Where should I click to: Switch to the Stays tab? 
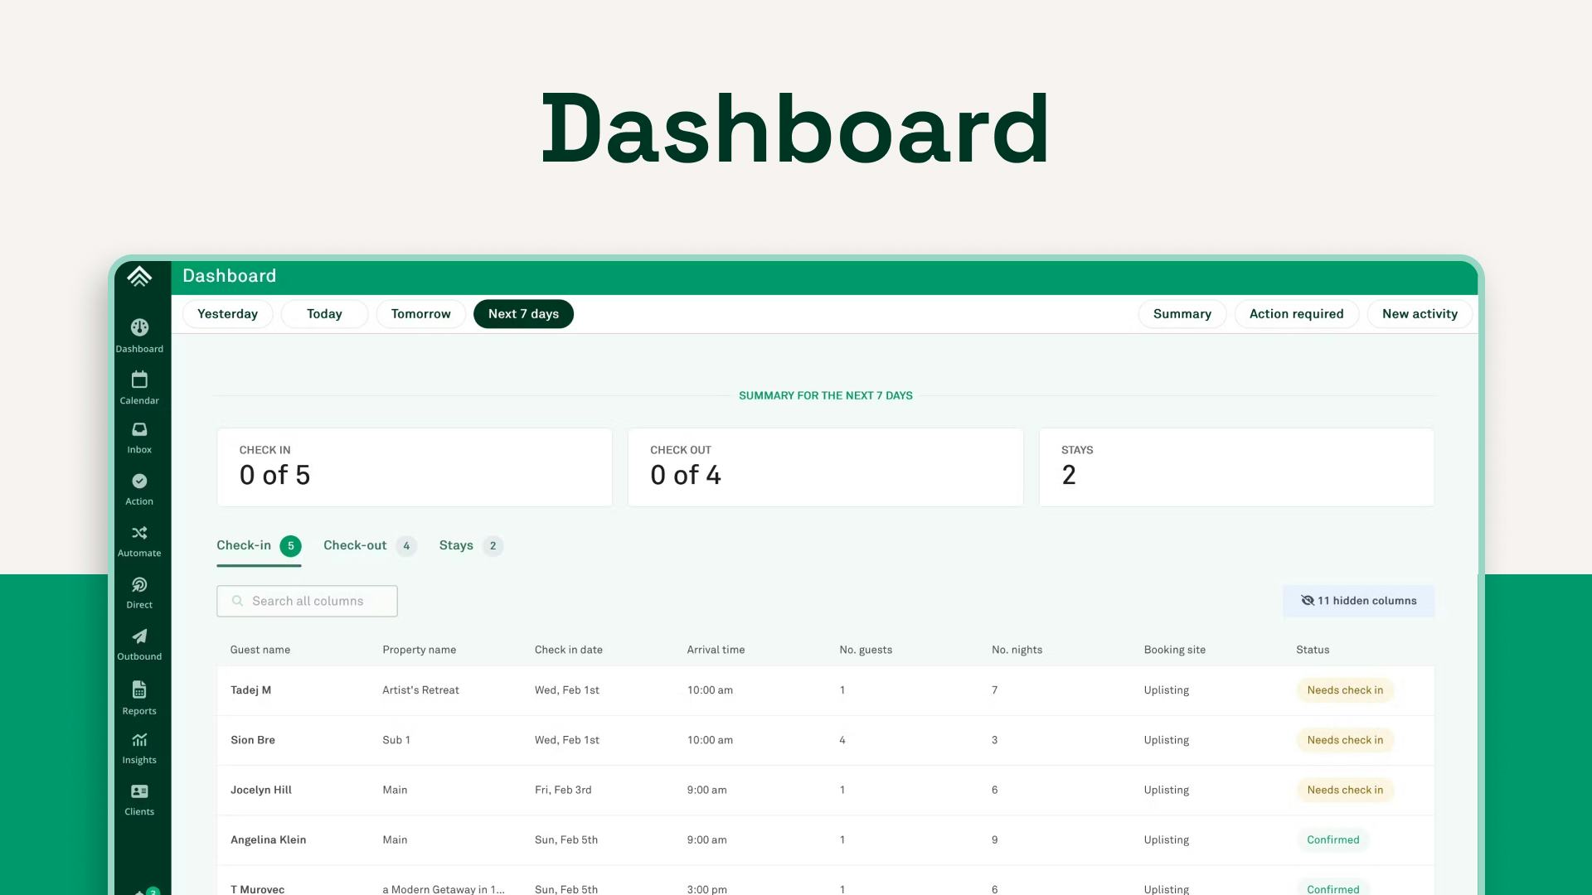[457, 545]
